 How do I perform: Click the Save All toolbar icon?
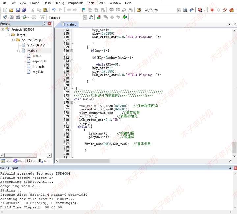point(24,10)
